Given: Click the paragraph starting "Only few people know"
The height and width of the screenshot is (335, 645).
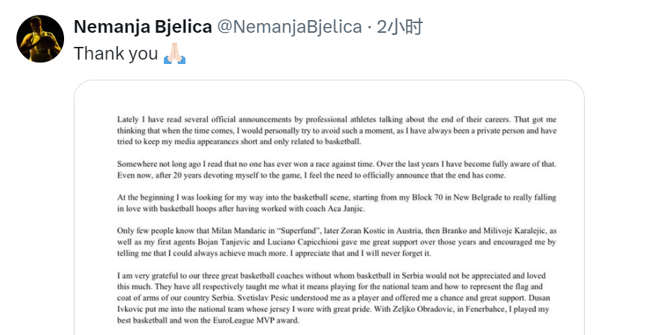Looking at the screenshot, I should click(x=337, y=242).
